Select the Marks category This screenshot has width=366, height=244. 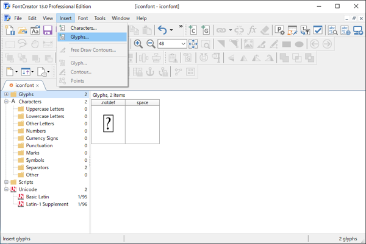point(32,153)
